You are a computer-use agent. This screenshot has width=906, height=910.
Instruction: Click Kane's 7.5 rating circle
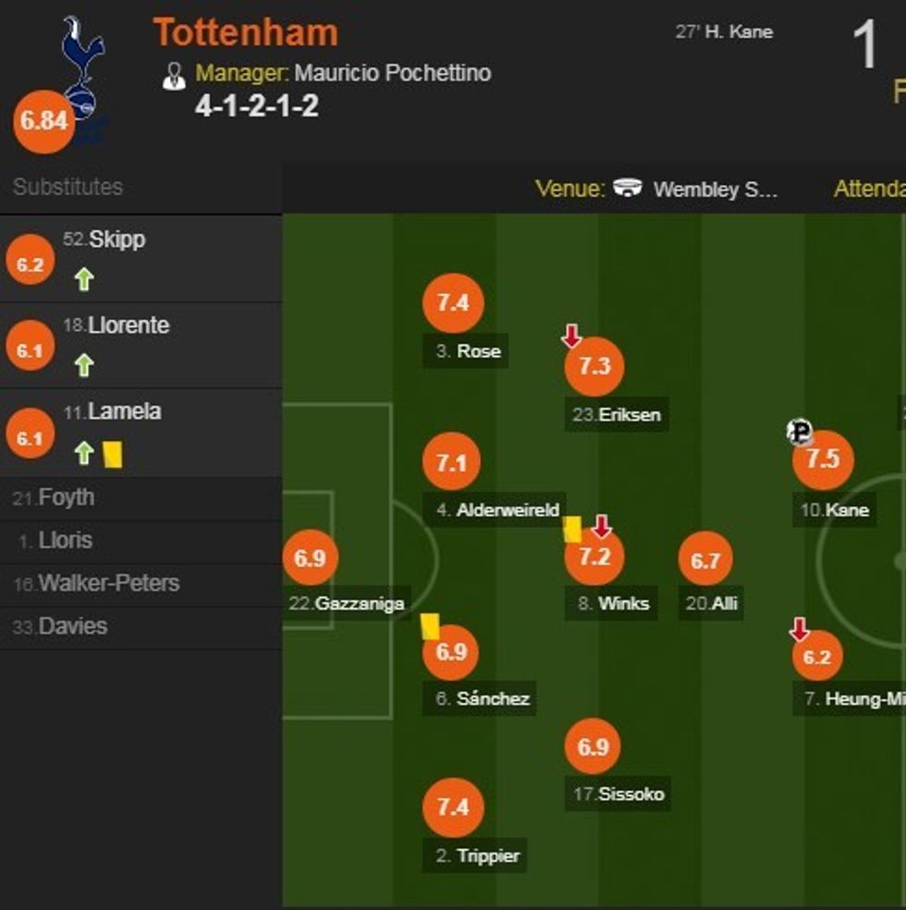tap(823, 460)
